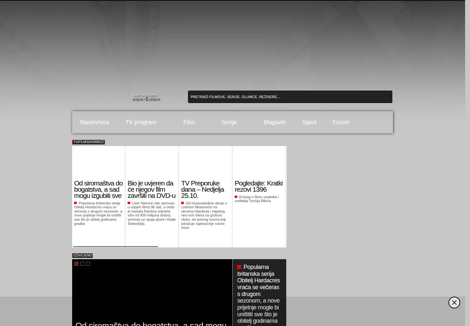
Task: Open the Naslovnica menu item
Action: point(95,122)
